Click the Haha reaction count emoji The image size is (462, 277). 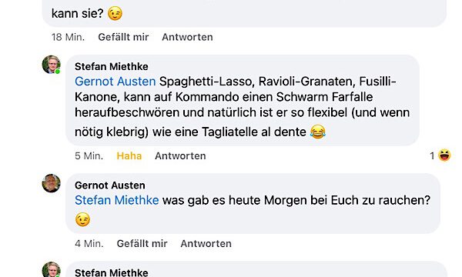(x=444, y=155)
